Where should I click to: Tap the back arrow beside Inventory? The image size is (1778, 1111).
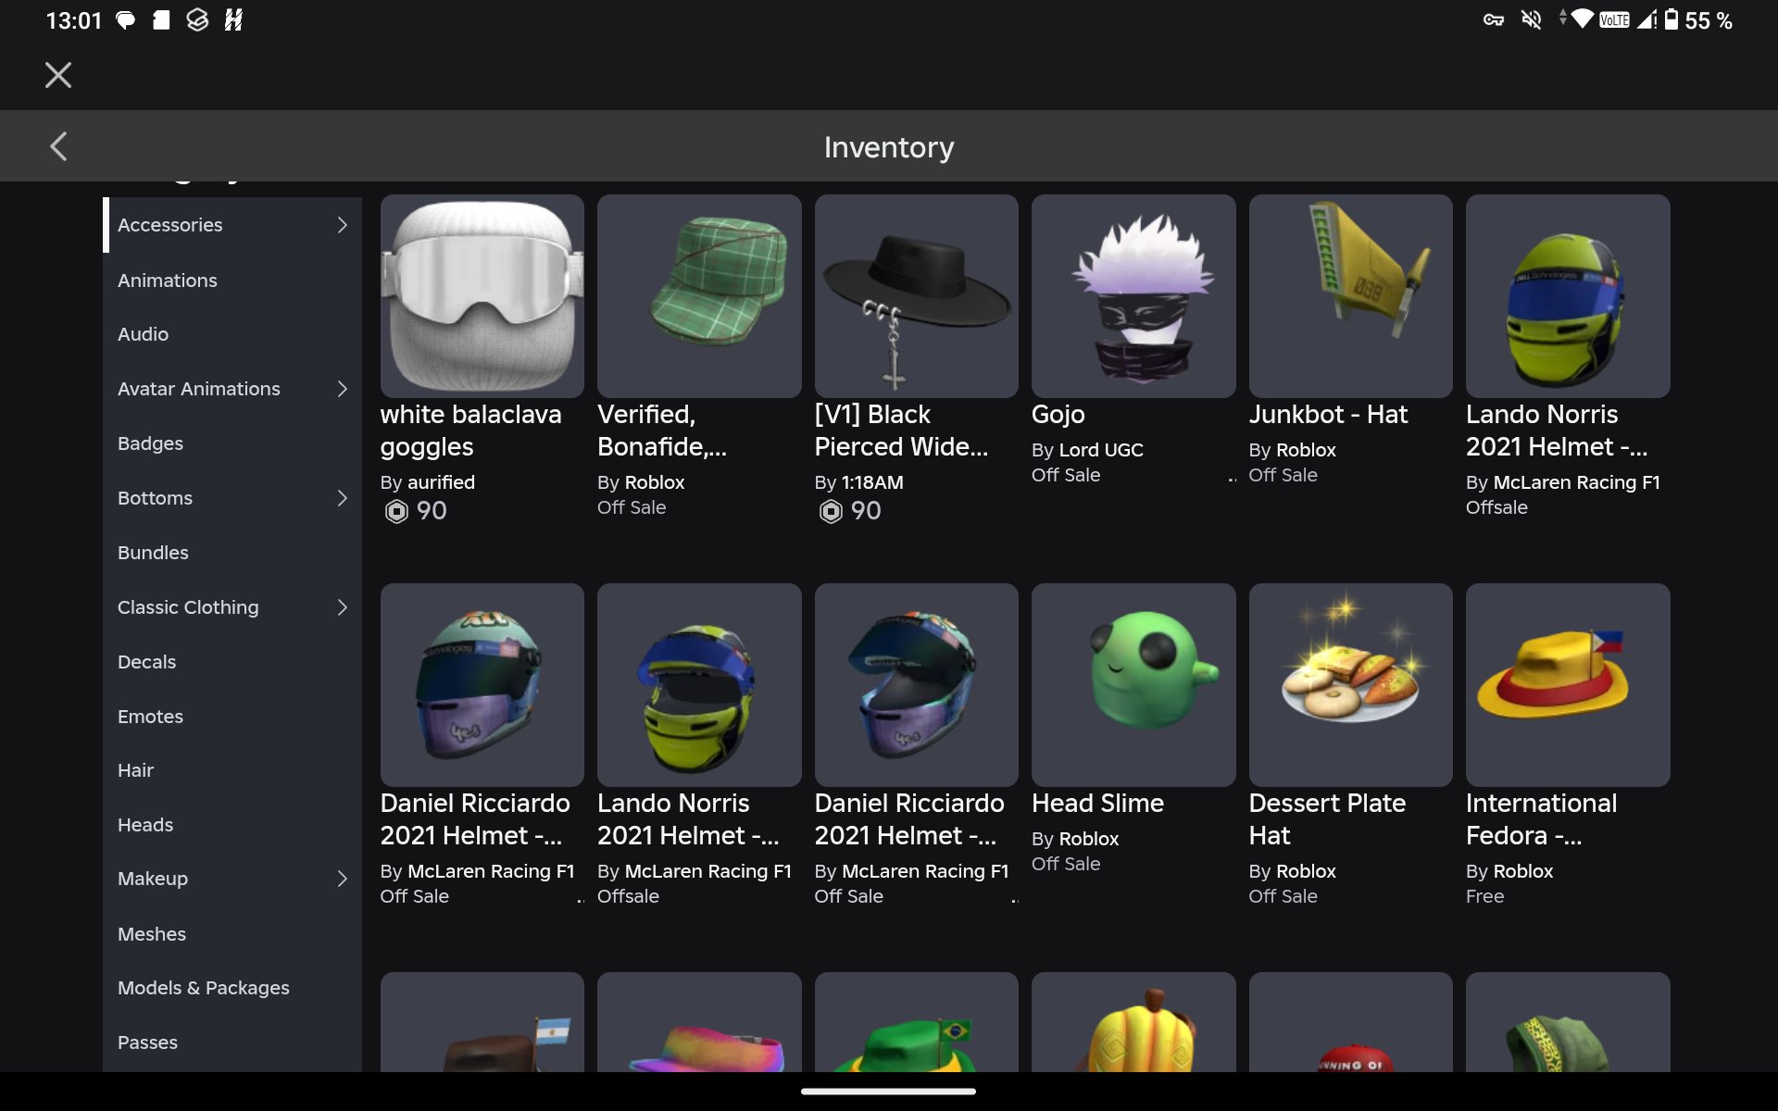[x=58, y=146]
